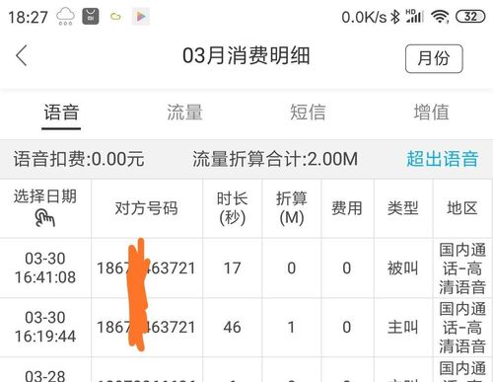Tap the Bluetooth status icon
Viewport: 493px width, 382px height.
point(395,17)
